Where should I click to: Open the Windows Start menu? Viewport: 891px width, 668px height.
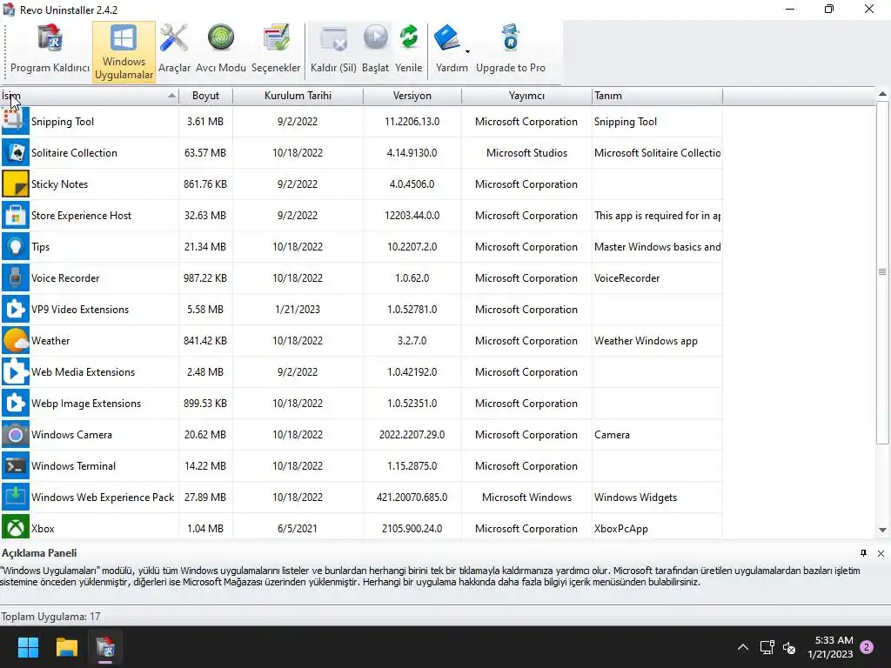coord(28,647)
